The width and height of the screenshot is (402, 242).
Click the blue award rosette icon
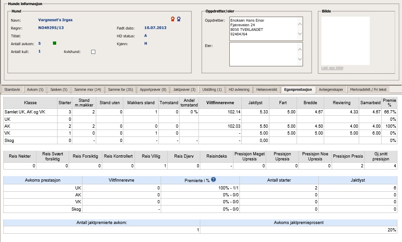tap(179, 19)
